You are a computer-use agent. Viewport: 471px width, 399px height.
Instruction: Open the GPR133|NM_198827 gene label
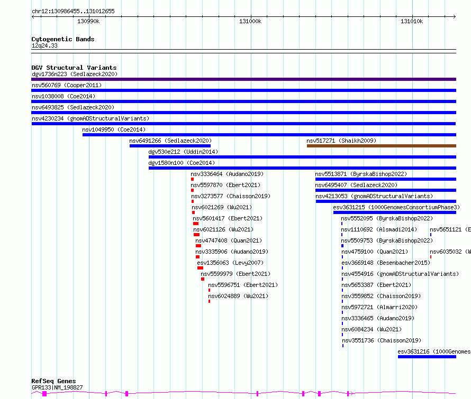[x=57, y=387]
